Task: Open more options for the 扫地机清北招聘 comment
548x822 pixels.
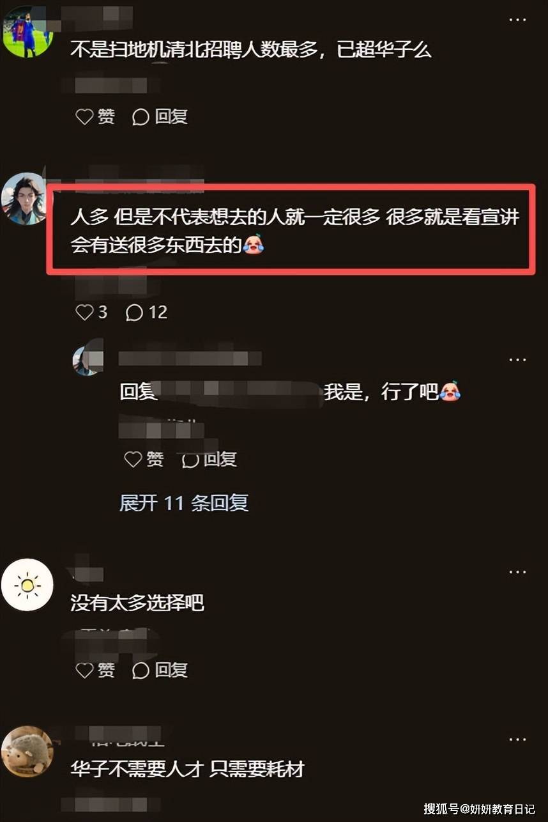Action: [517, 20]
